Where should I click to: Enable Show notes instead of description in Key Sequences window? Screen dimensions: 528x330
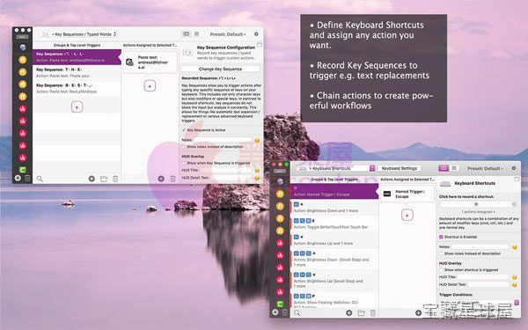(x=184, y=147)
